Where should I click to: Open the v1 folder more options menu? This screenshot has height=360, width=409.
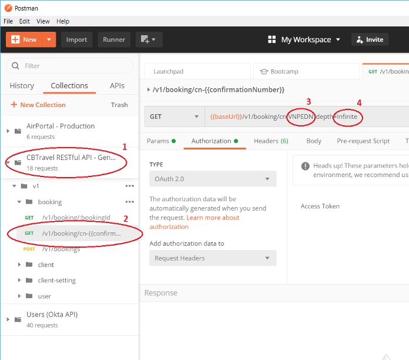(x=130, y=186)
